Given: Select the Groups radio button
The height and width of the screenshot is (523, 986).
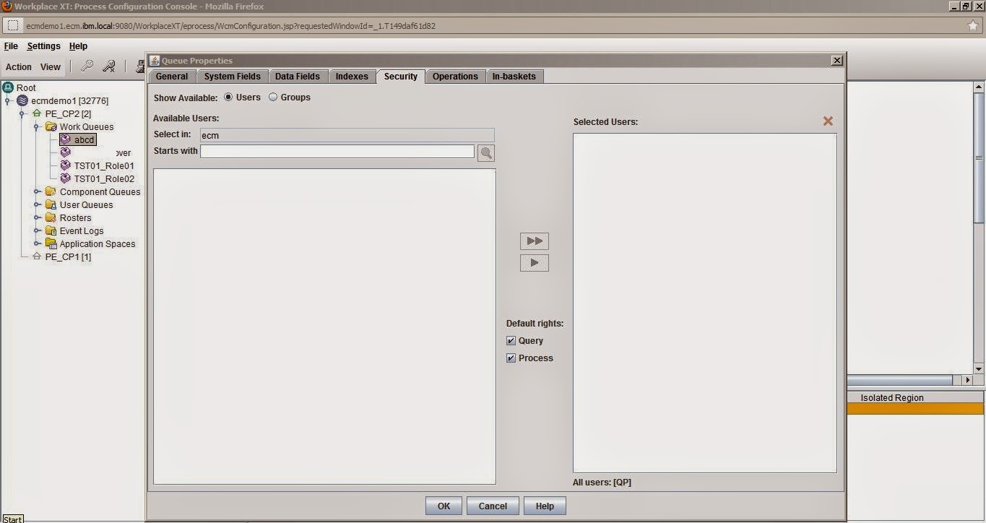Looking at the screenshot, I should pyautogui.click(x=273, y=97).
